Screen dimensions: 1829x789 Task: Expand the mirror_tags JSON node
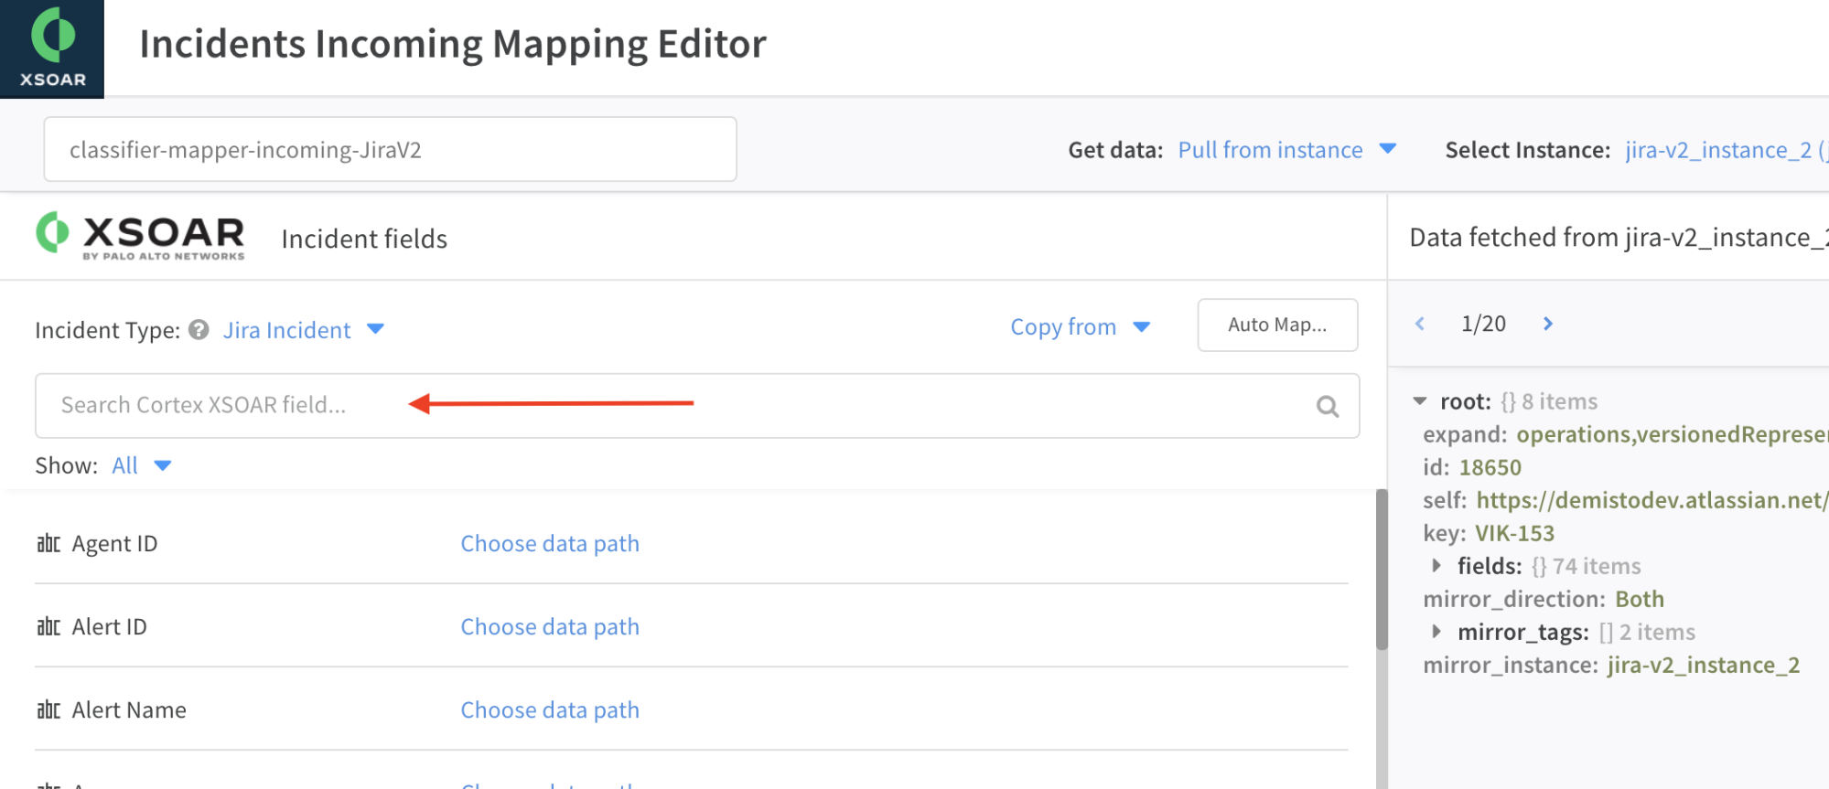[x=1436, y=632]
